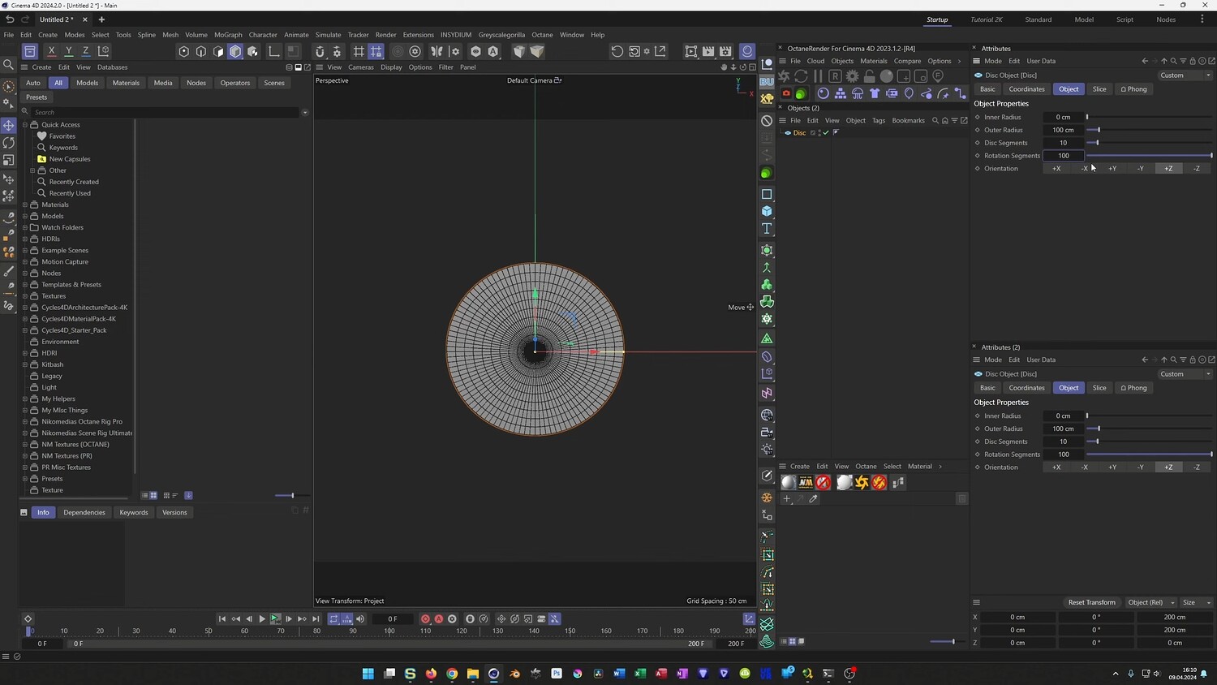1217x685 pixels.
Task: Toggle autokeying button in timeline
Action: 439,619
